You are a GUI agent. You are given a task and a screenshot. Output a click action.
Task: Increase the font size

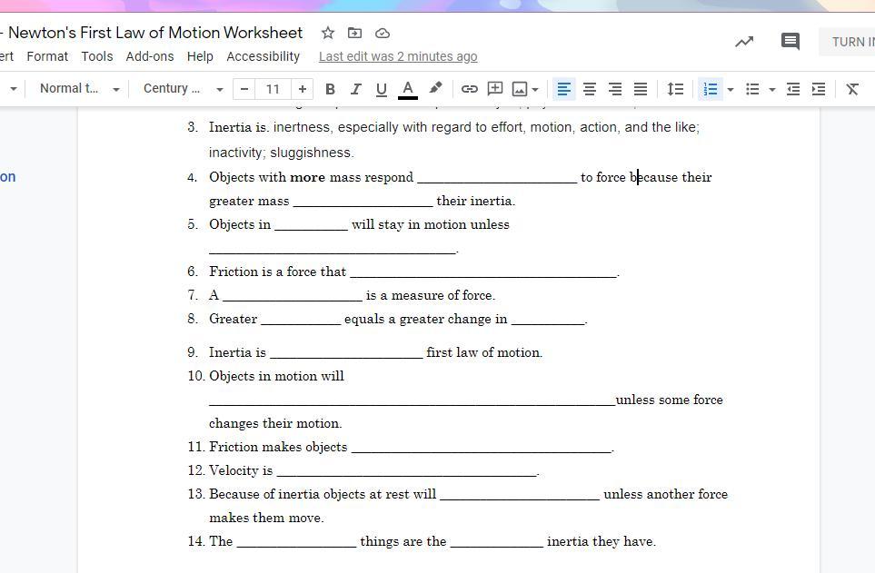coord(302,89)
